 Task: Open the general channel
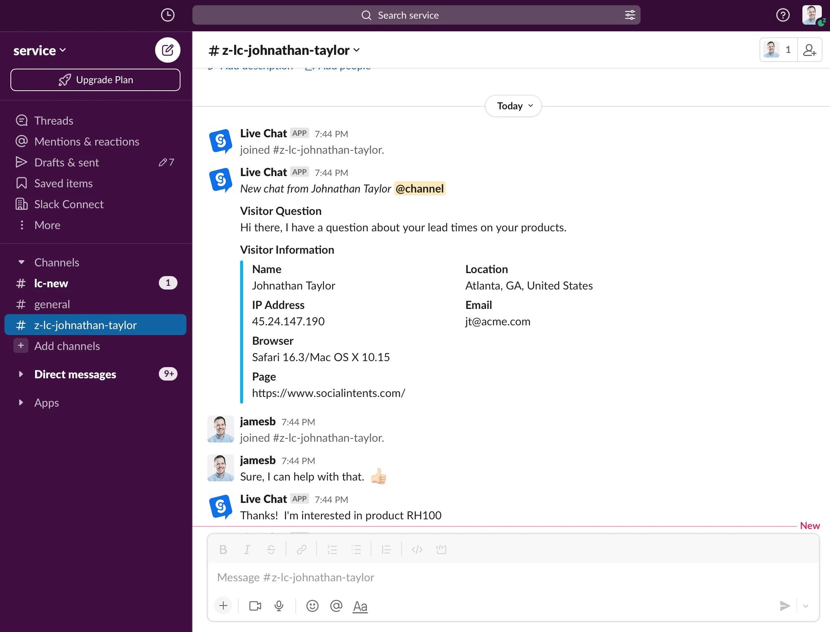[x=53, y=304]
